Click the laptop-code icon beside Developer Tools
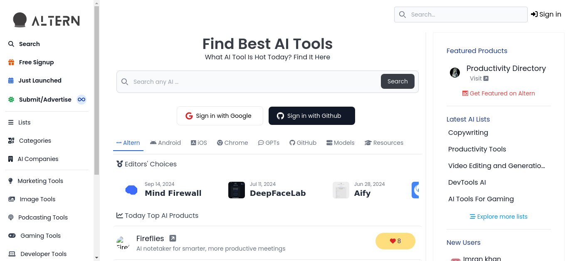This screenshot has width=568, height=261. point(12,254)
